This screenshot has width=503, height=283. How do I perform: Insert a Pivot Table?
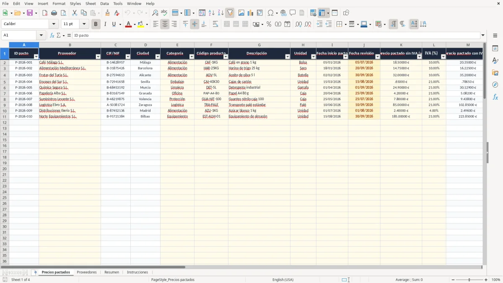pyautogui.click(x=259, y=13)
